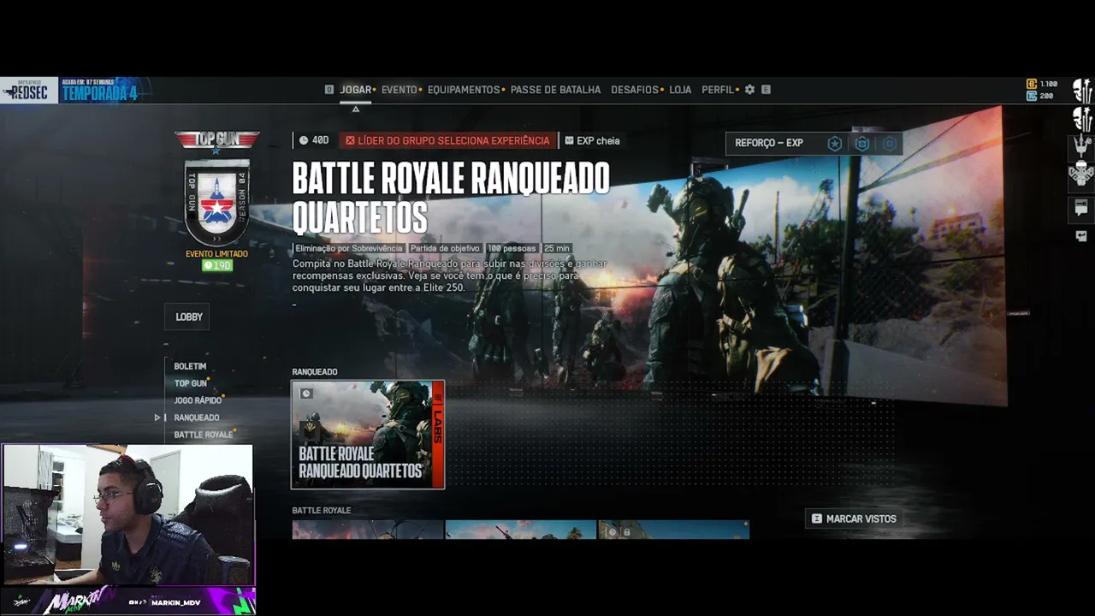Click the blue 200 currency counter
The width and height of the screenshot is (1095, 616).
[1041, 96]
